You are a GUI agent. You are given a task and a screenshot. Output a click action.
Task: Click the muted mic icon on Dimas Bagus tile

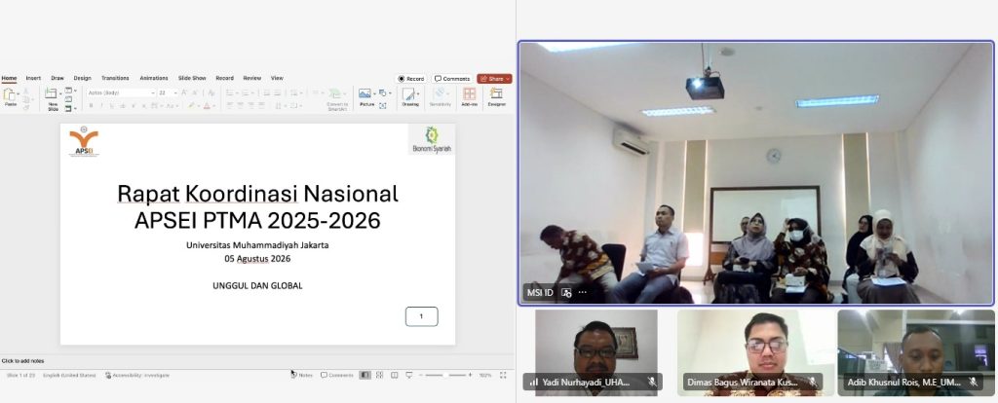coord(812,382)
